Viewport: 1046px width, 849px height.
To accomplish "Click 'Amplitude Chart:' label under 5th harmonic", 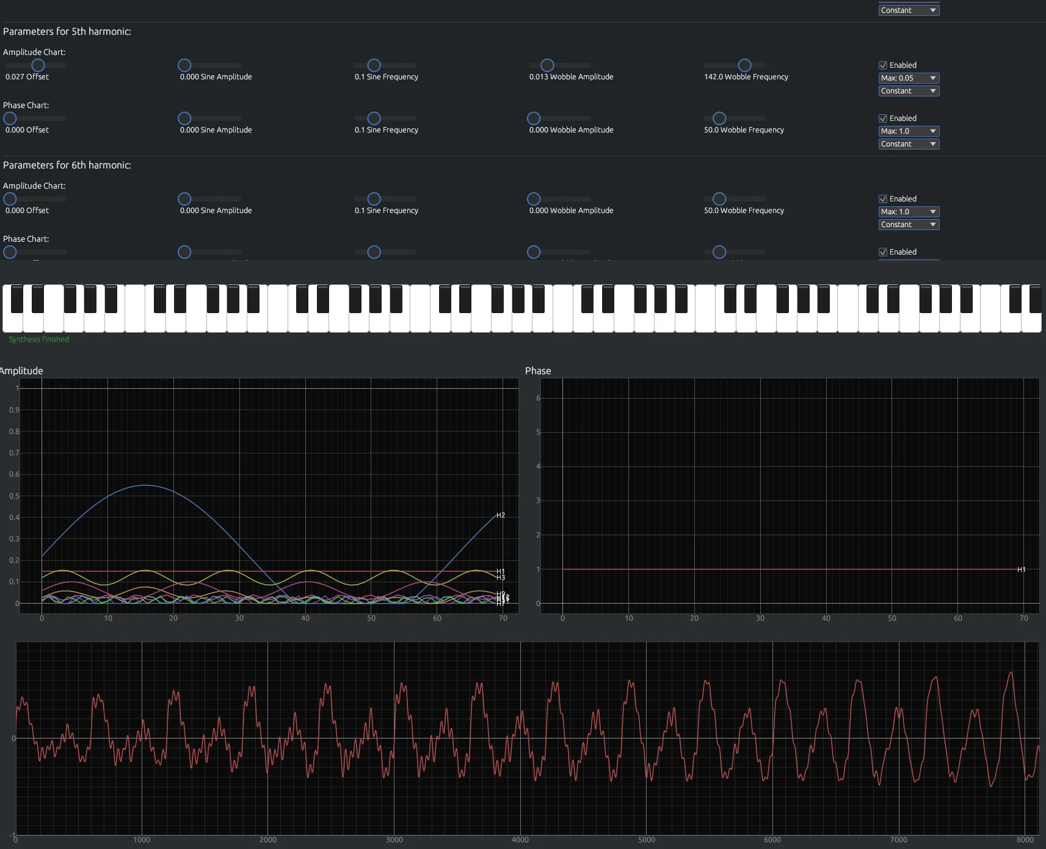I will point(34,52).
